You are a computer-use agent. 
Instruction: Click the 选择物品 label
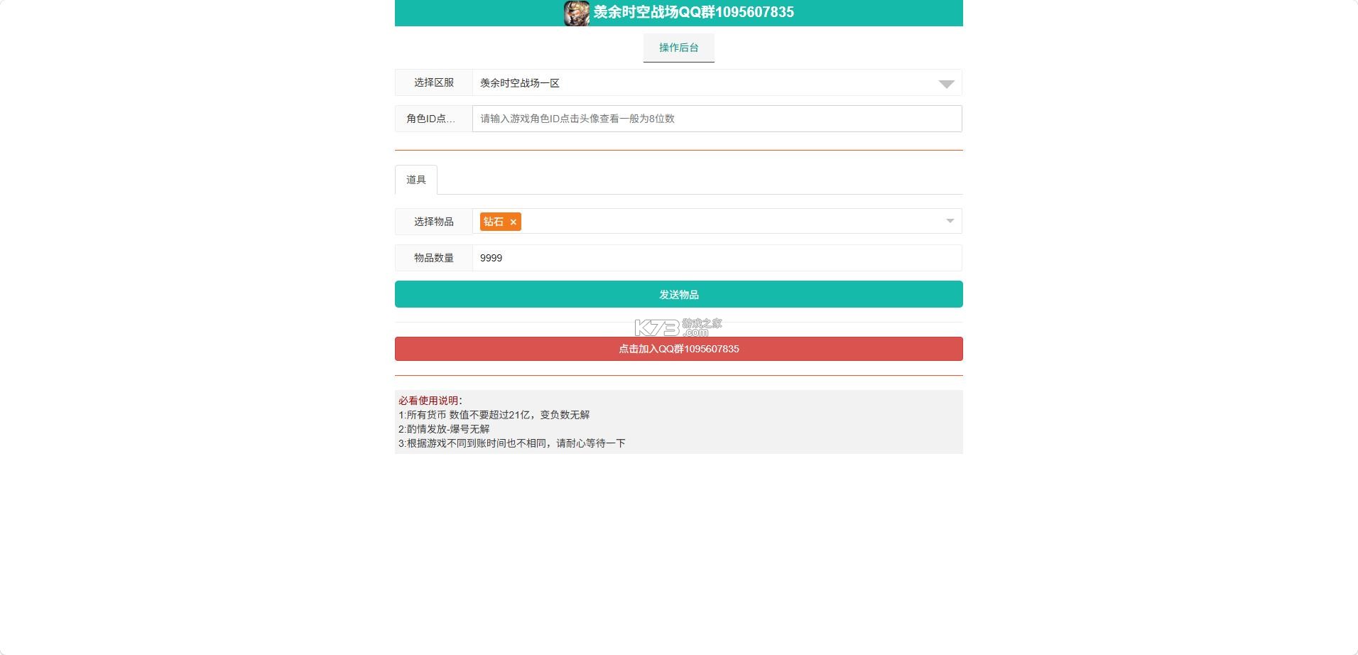tap(434, 222)
